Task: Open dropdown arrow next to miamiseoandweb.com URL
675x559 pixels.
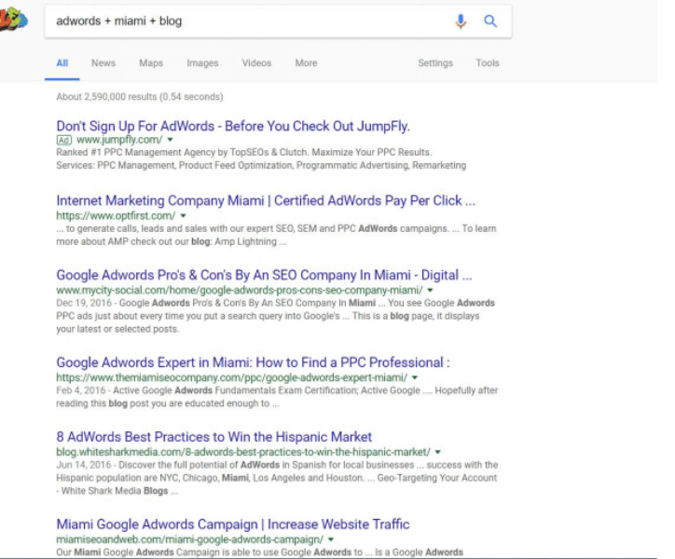Action: (x=330, y=539)
